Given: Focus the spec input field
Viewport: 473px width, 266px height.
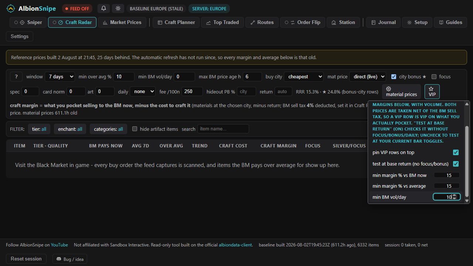Looking at the screenshot, I should point(30,91).
